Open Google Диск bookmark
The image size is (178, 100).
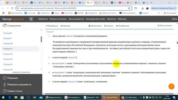click(x=92, y=13)
